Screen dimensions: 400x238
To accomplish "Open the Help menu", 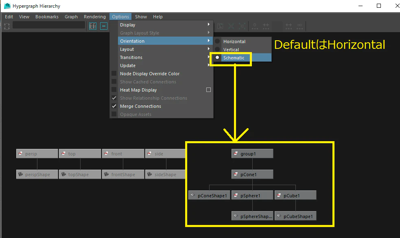I will (157, 17).
